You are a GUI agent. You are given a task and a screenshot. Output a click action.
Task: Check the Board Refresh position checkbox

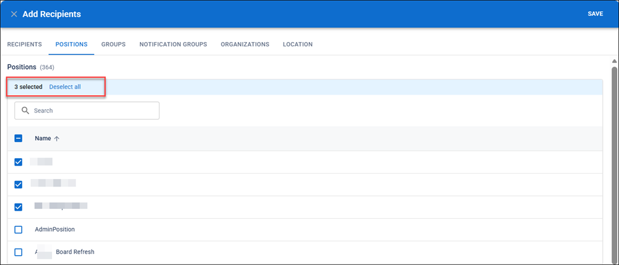18,252
